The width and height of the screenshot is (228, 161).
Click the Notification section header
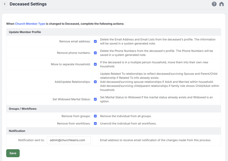click(x=17, y=131)
